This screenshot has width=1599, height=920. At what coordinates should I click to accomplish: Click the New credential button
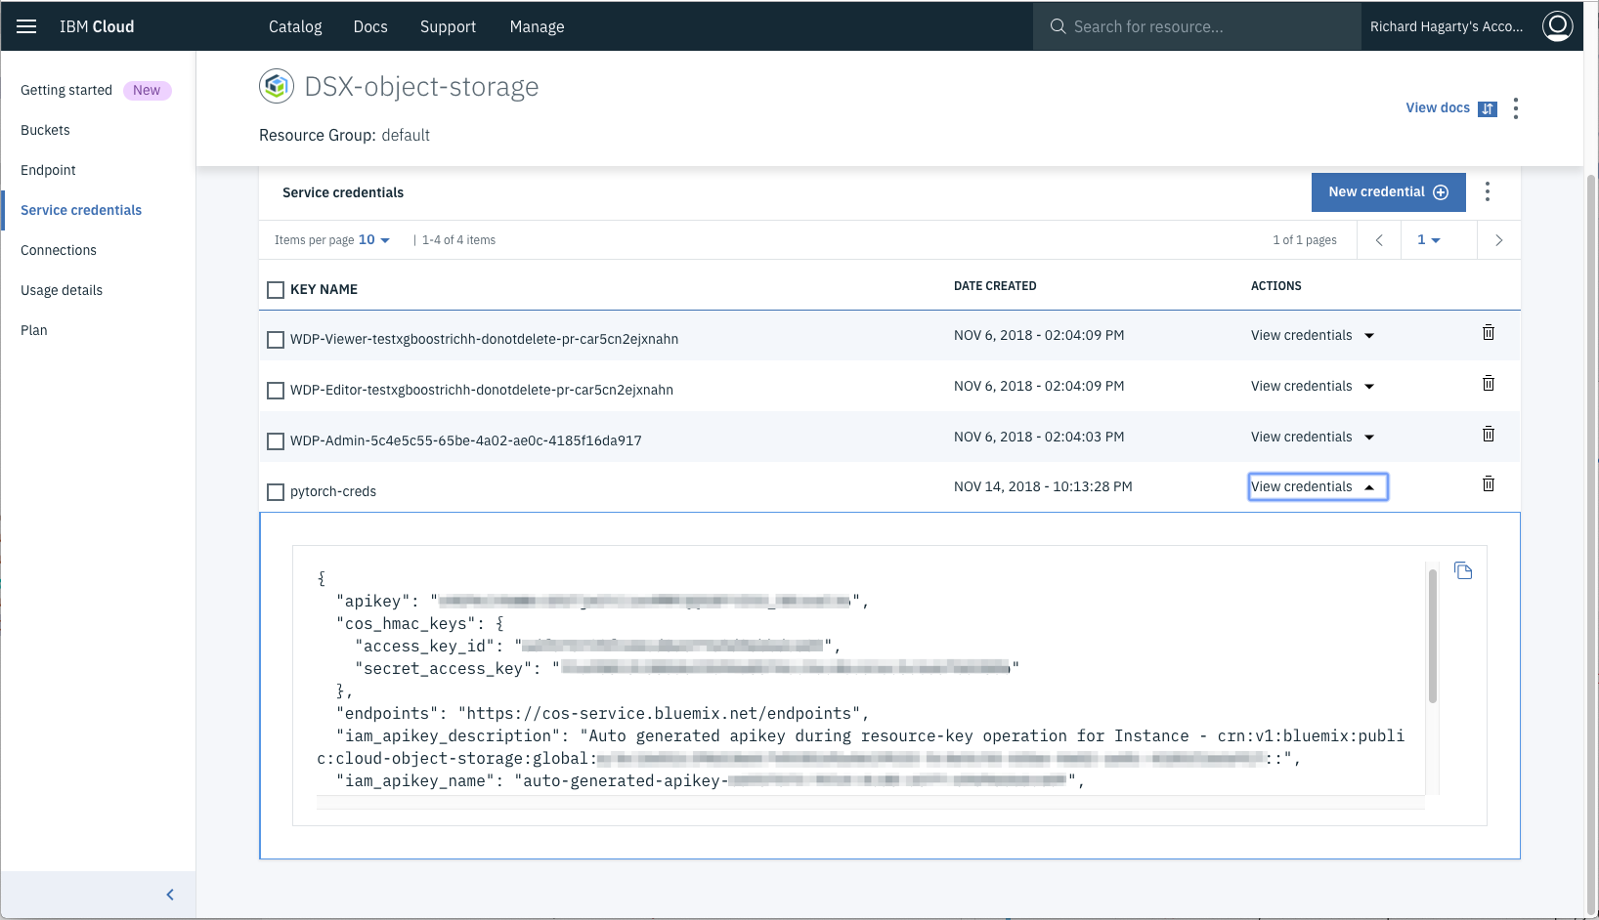click(x=1388, y=192)
